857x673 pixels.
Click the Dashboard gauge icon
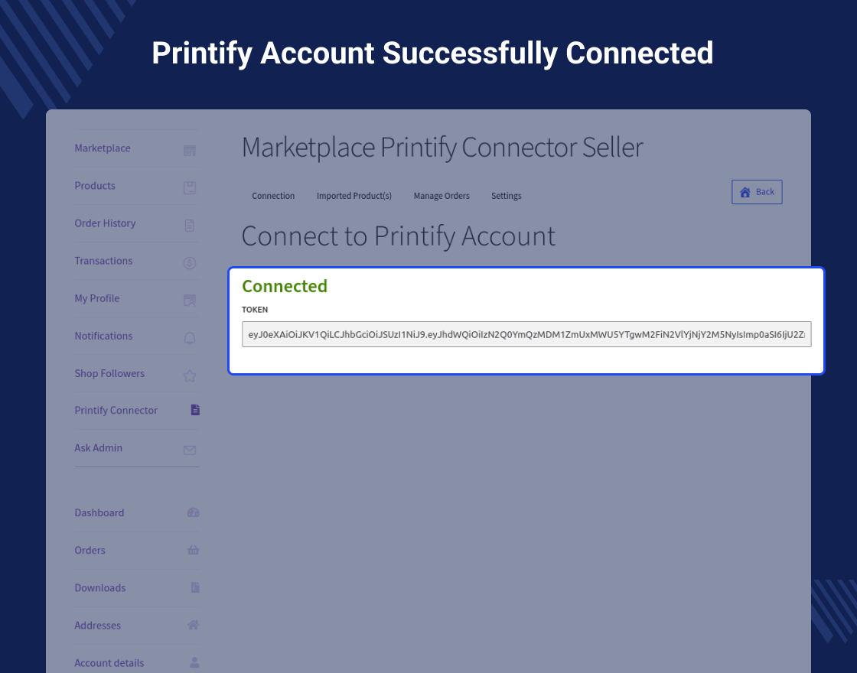click(193, 512)
